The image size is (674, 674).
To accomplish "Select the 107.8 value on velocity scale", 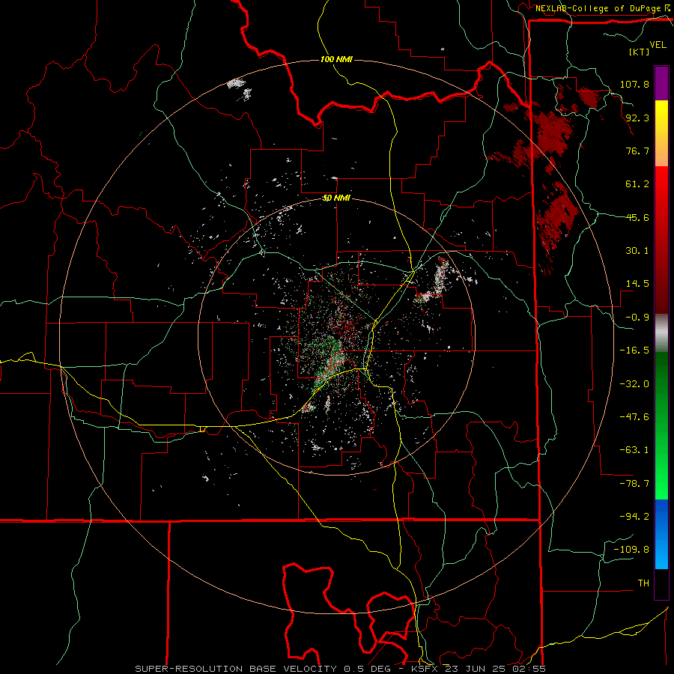I will (634, 84).
